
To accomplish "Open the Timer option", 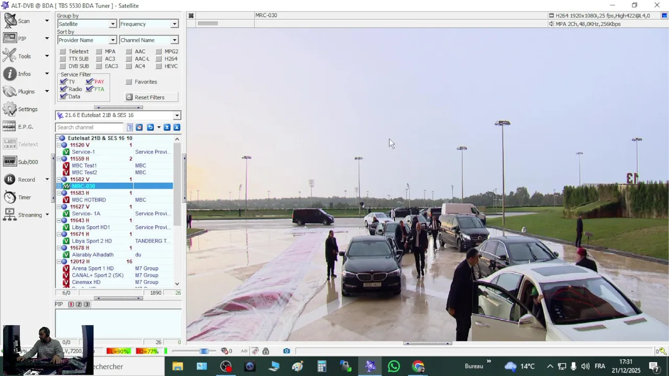I will tap(18, 197).
